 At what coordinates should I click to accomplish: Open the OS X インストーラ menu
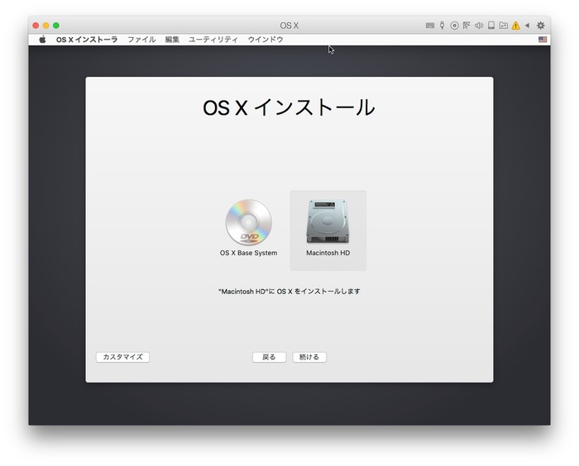[x=87, y=40]
